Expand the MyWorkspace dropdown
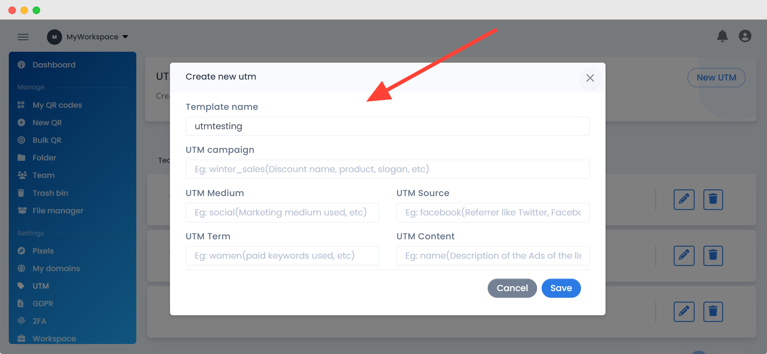 tap(125, 37)
